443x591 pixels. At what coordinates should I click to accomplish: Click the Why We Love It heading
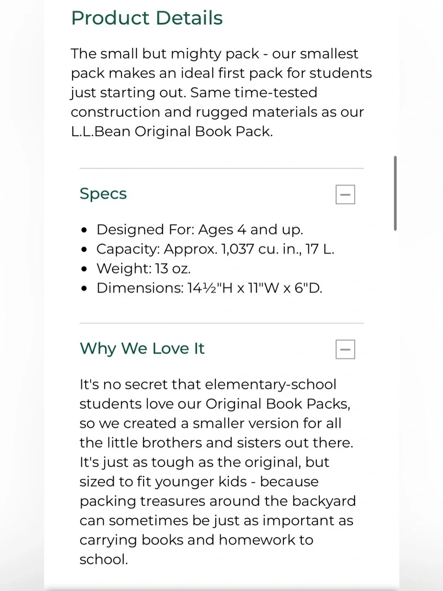pos(142,348)
